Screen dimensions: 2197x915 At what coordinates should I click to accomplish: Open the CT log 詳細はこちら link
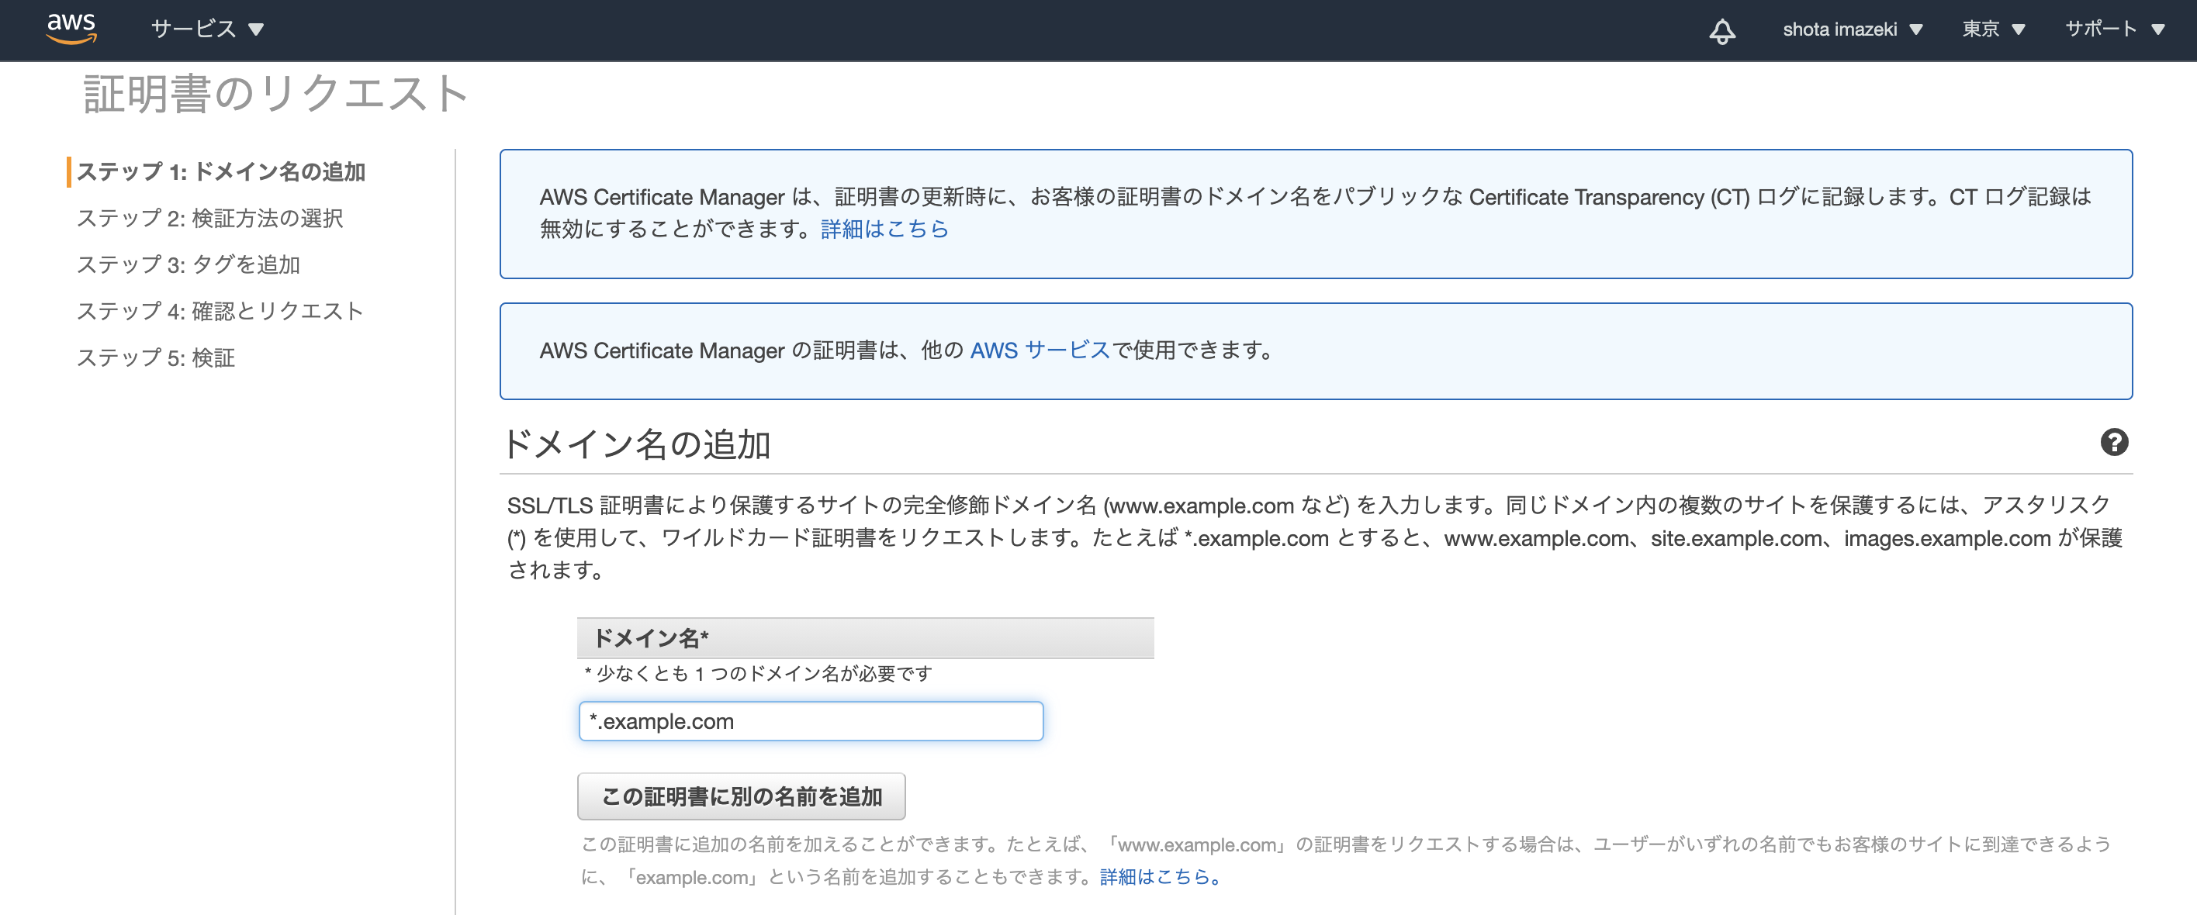click(x=884, y=230)
